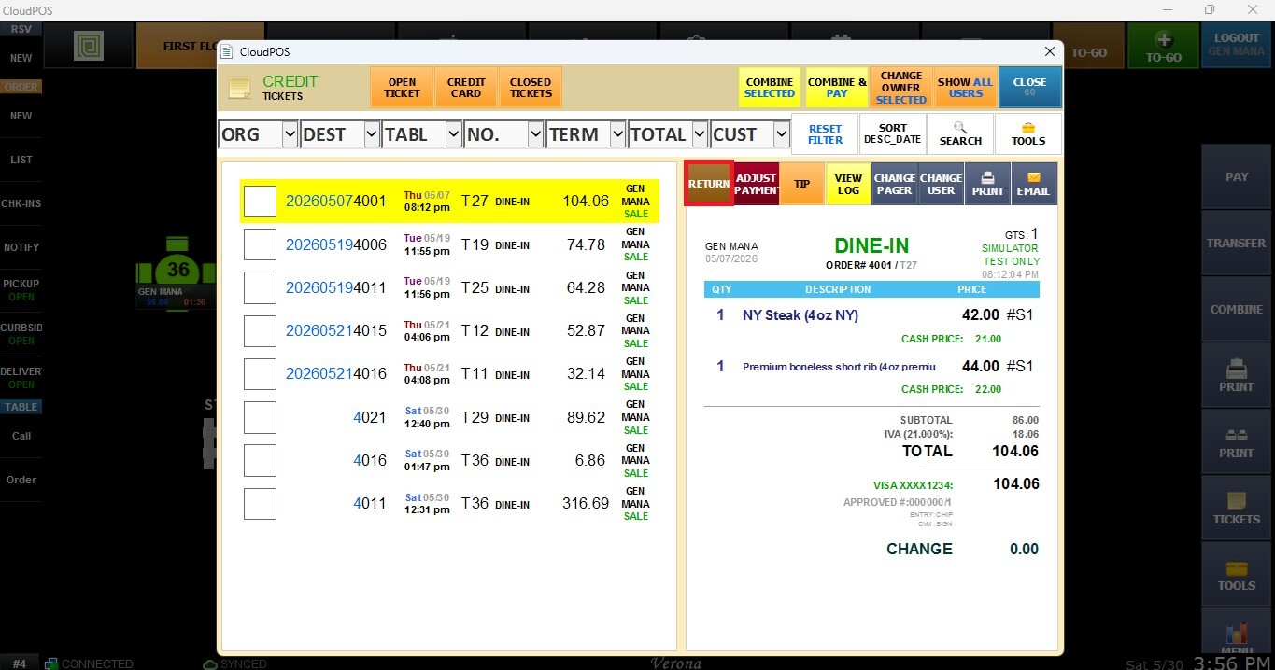Click ADJUST PAYMENT
The height and width of the screenshot is (670, 1275).
click(x=756, y=184)
